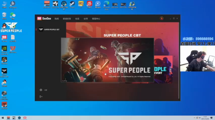Open the GeForce Experience desktop shortcut
This screenshot has height=120, width=215.
tap(4, 50)
